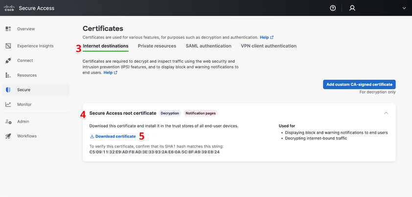Click the Secure Access root certificate title
The height and width of the screenshot is (197, 412).
click(x=123, y=113)
